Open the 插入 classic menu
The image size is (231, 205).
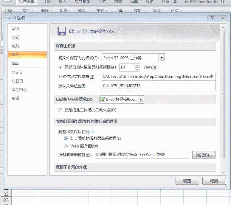tap(83, 10)
